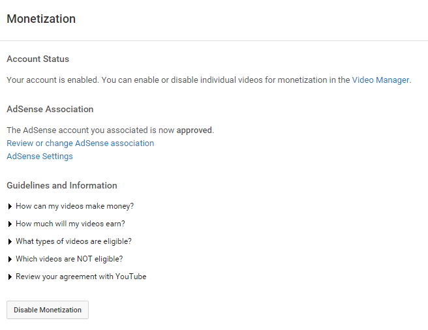Click triangle arrow beside "What types of videos are eligible?"

10,241
